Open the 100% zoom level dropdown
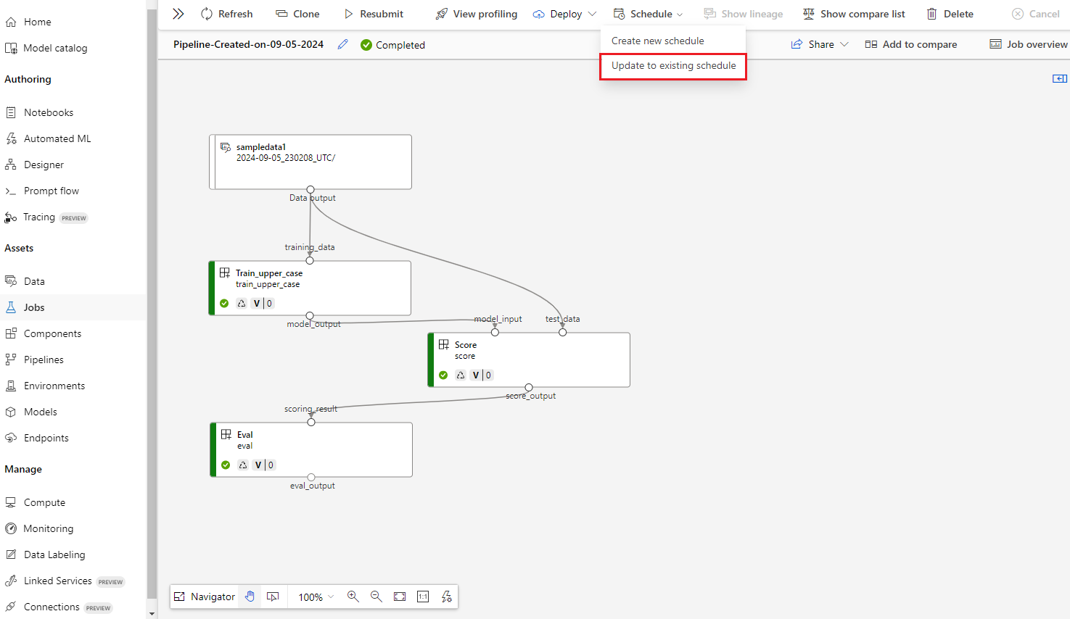The height and width of the screenshot is (619, 1070). click(316, 597)
